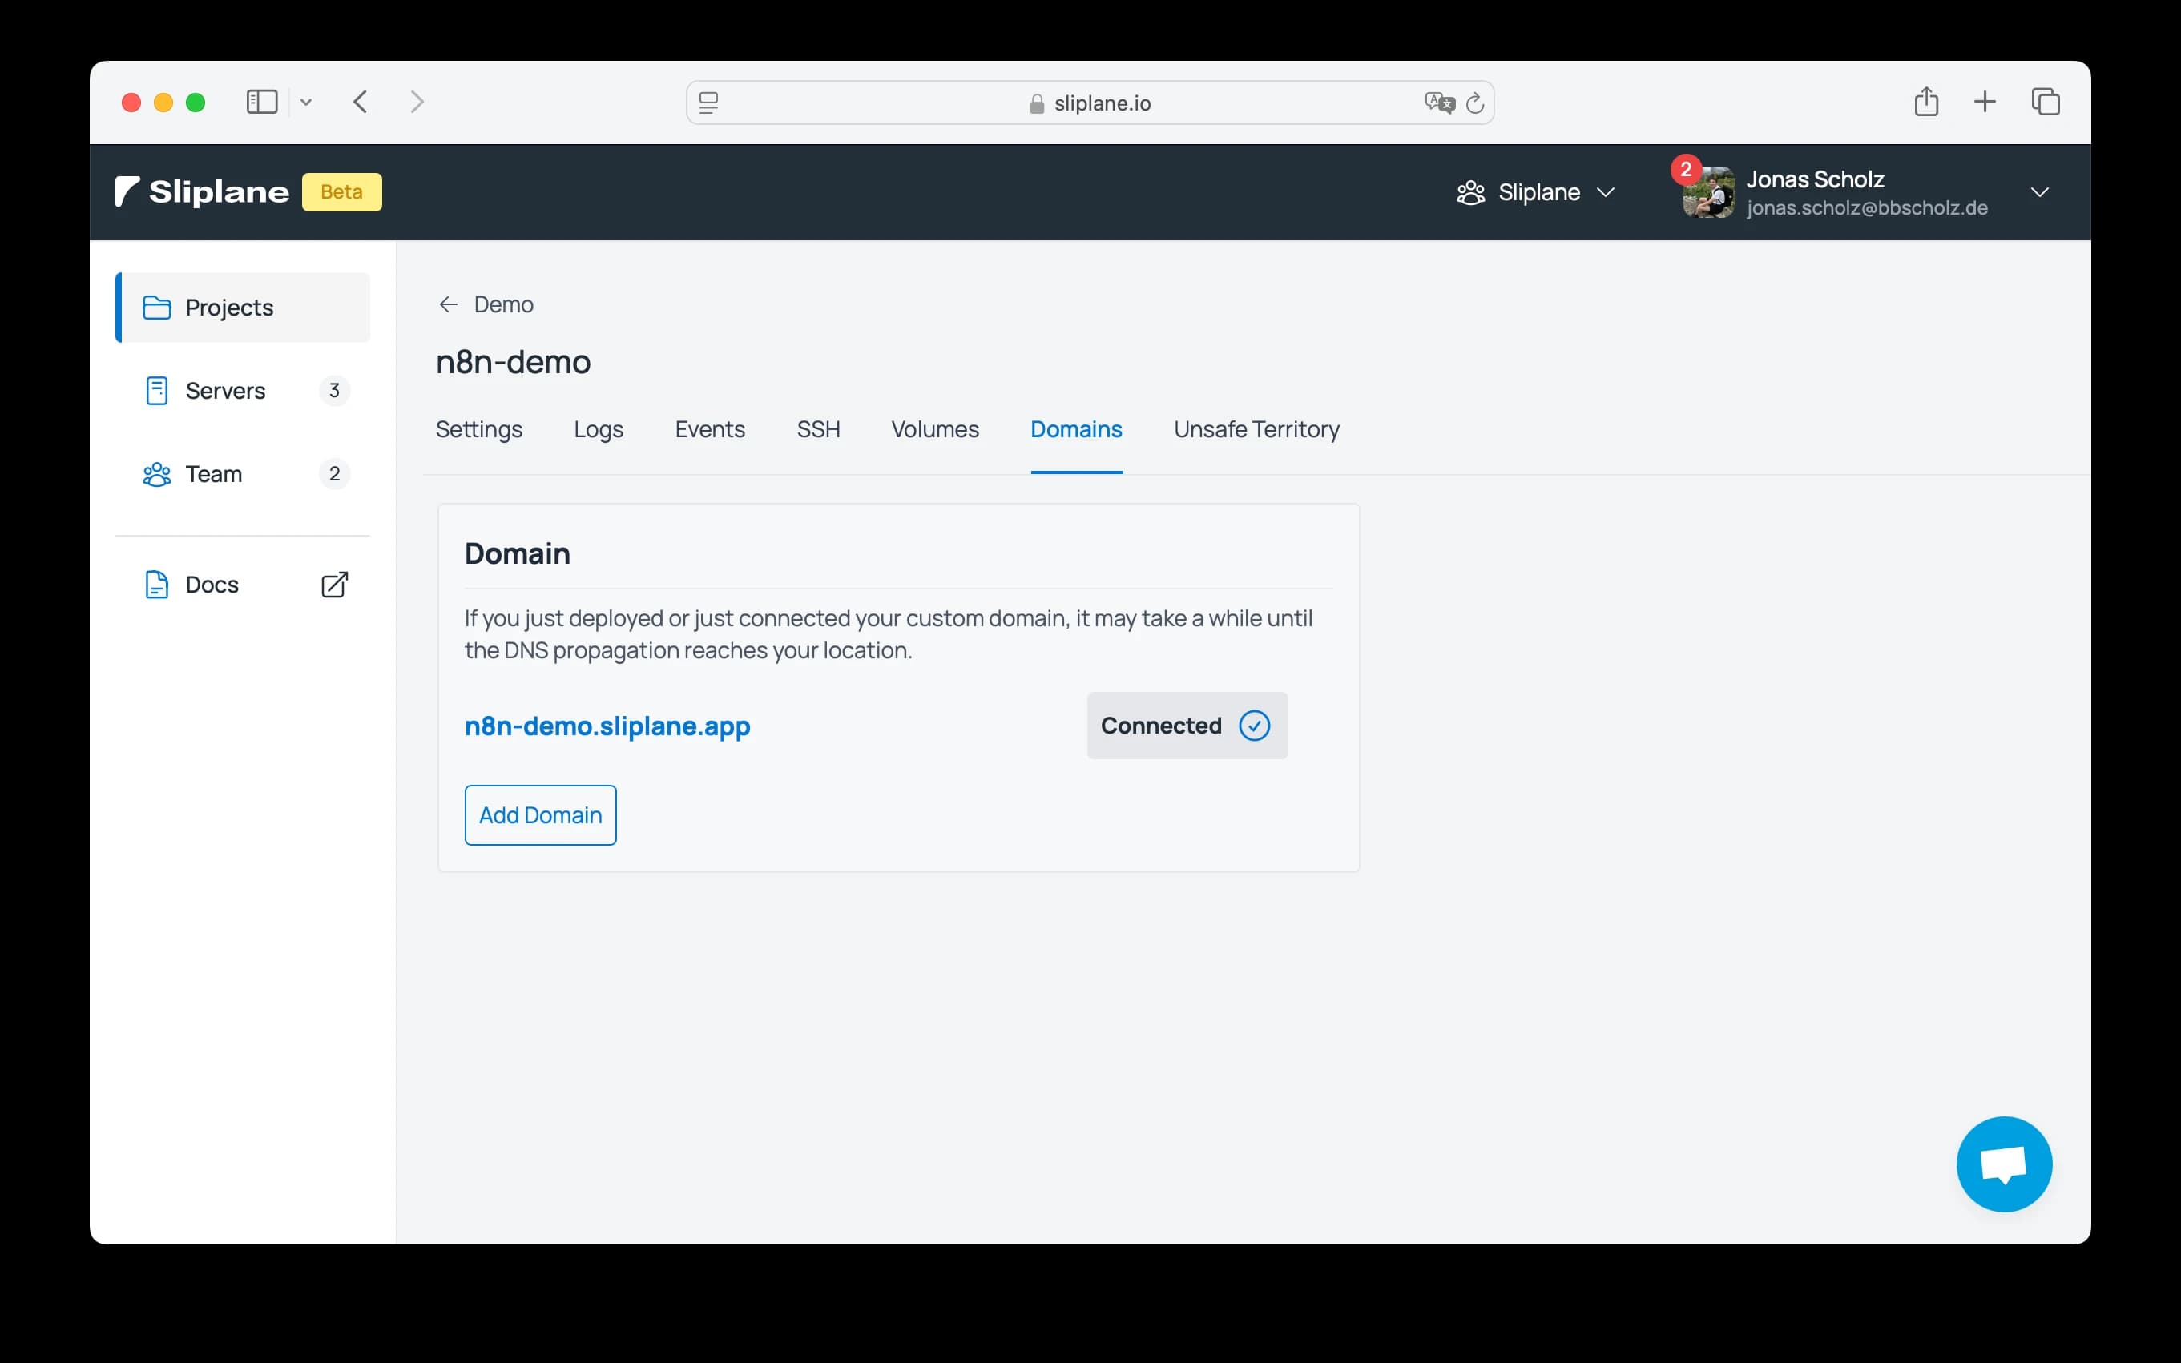This screenshot has height=1363, width=2181.
Task: Click the reader page icon in address bar
Action: [x=709, y=103]
